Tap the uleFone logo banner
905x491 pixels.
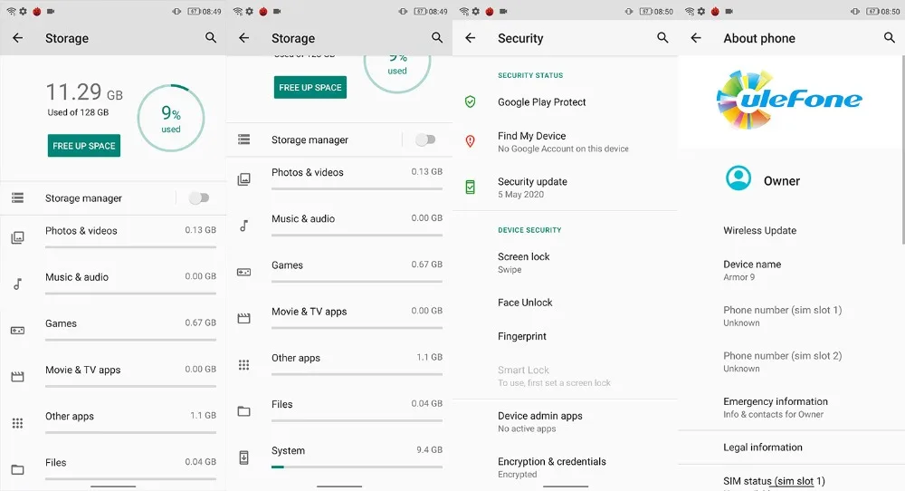click(789, 100)
